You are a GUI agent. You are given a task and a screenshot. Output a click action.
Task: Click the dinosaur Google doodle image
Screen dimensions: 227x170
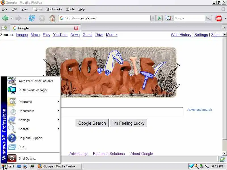(x=111, y=72)
